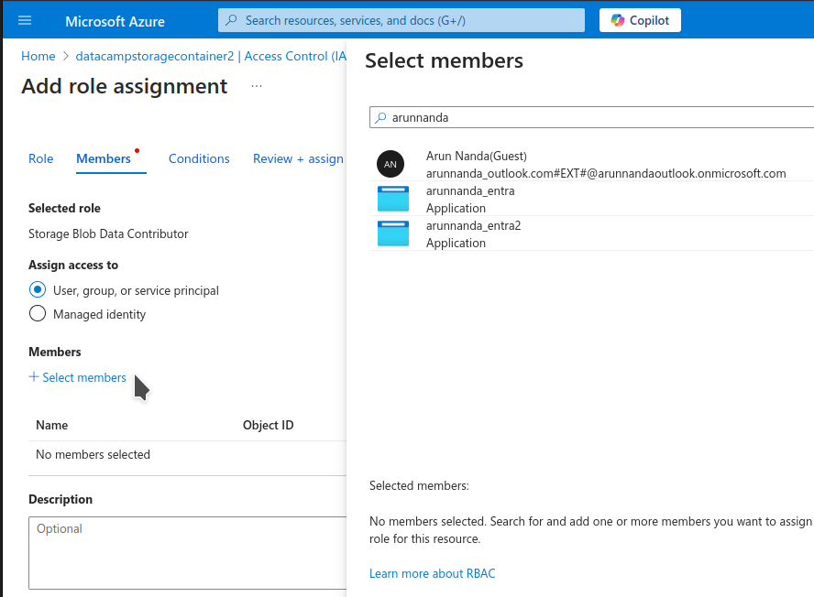Switch to the Review + assign tab
The height and width of the screenshot is (597, 814).
298,158
